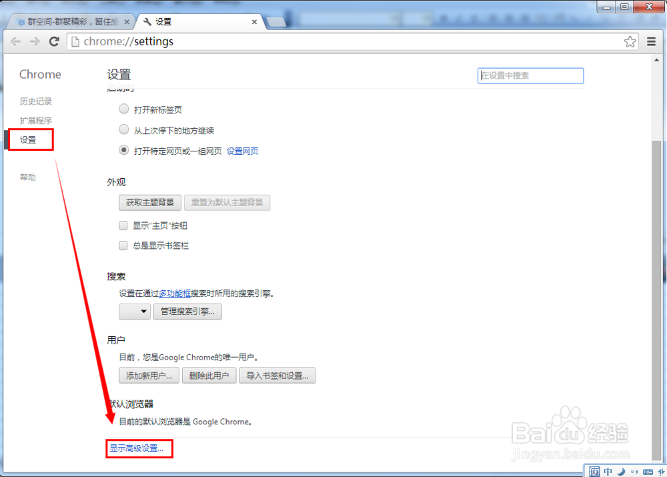Click the 中 language toggle in the IME bar

(608, 471)
